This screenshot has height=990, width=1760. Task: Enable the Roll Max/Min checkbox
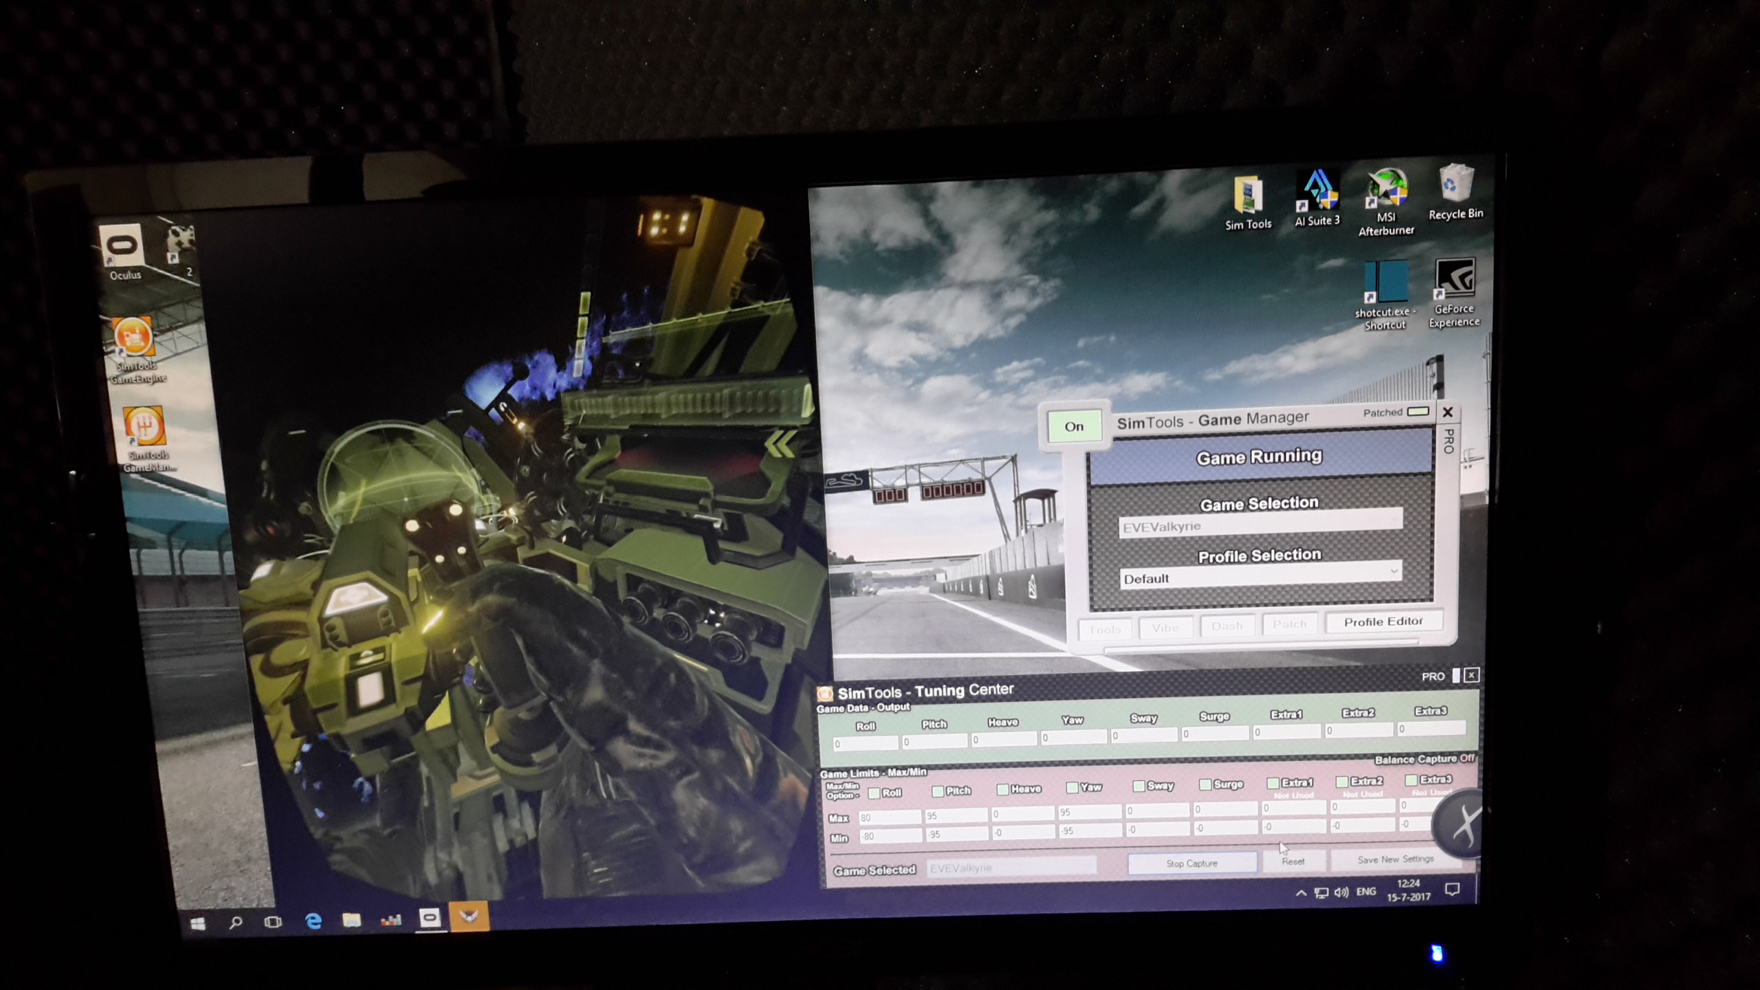click(x=874, y=793)
